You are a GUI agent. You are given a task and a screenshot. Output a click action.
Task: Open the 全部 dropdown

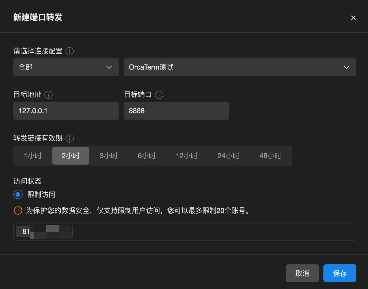point(66,67)
